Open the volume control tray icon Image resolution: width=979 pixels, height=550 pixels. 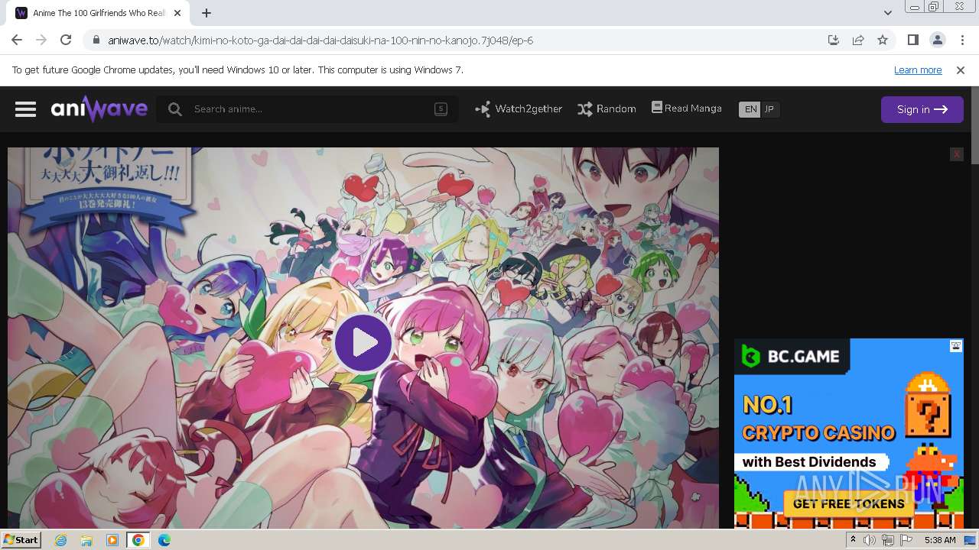pyautogui.click(x=870, y=540)
